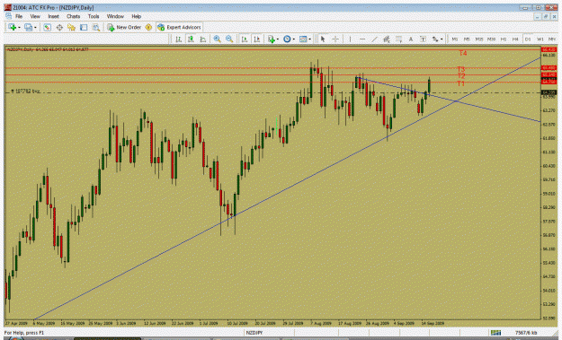Image resolution: width=562 pixels, height=340 pixels.
Task: Toggle chart auto scroll
Action: [245, 39]
